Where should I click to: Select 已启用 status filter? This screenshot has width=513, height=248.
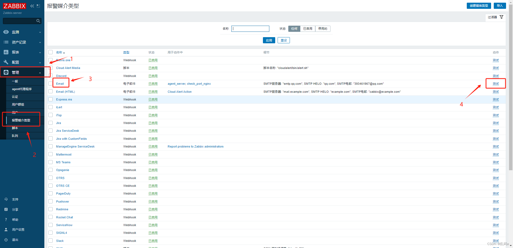[308, 29]
